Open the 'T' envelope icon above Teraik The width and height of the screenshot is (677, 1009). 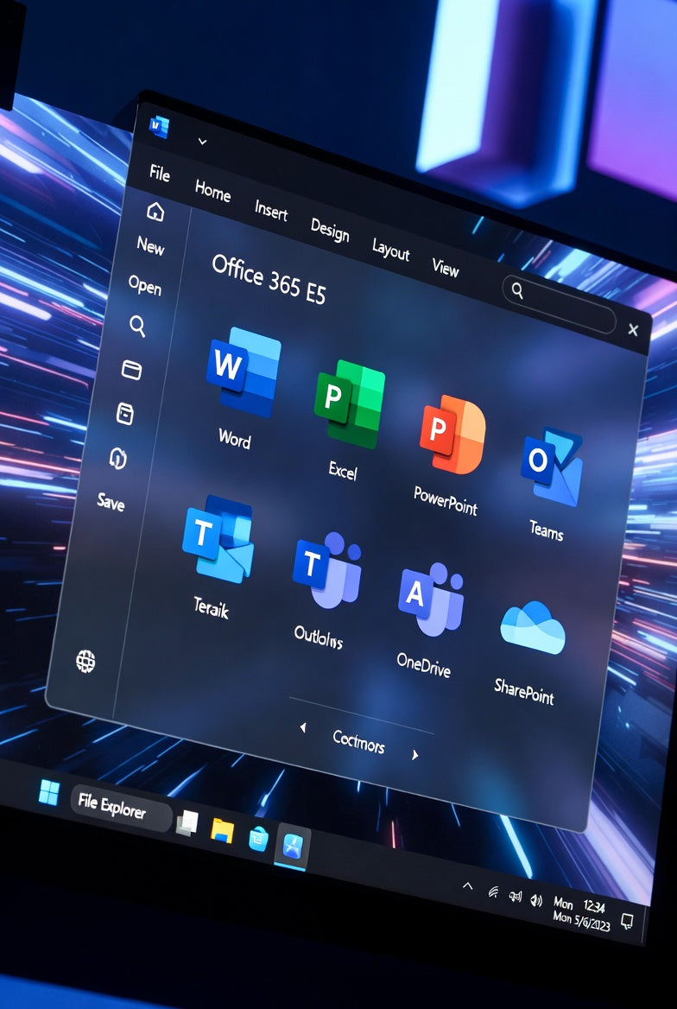click(218, 539)
